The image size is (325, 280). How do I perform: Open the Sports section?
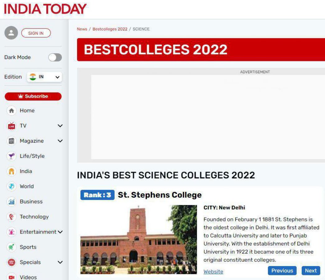[x=28, y=247]
